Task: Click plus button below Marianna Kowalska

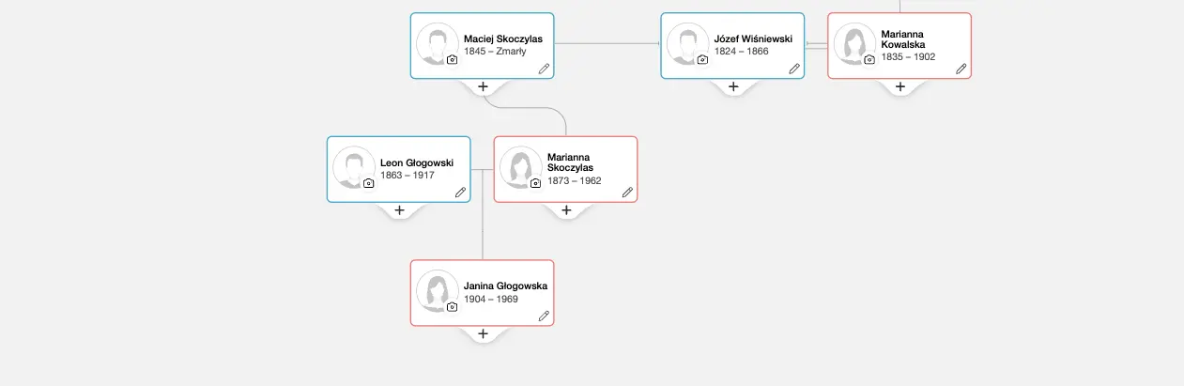Action: point(900,86)
